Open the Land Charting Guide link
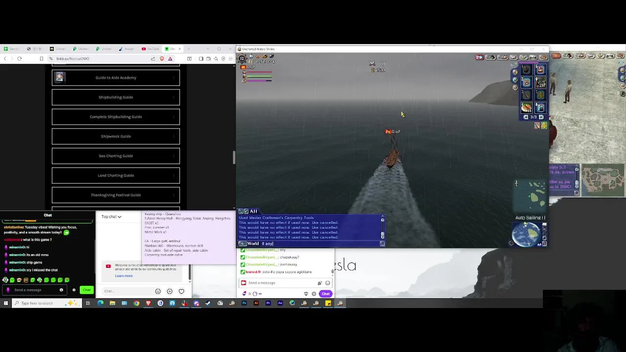The width and height of the screenshot is (626, 352). (x=116, y=176)
